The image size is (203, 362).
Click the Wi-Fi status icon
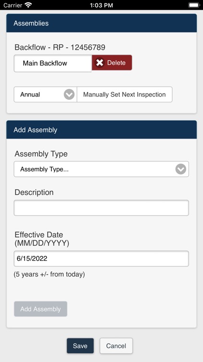tap(28, 5)
